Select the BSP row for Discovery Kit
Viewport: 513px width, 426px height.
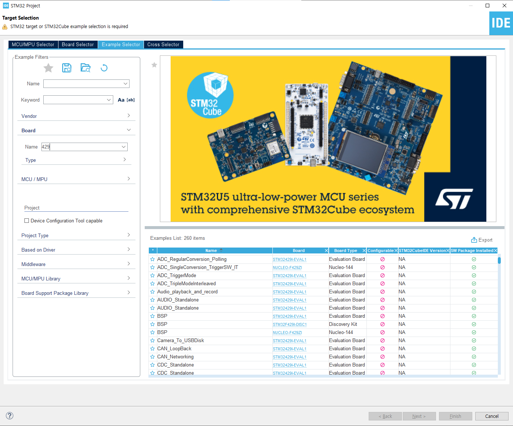(x=323, y=324)
